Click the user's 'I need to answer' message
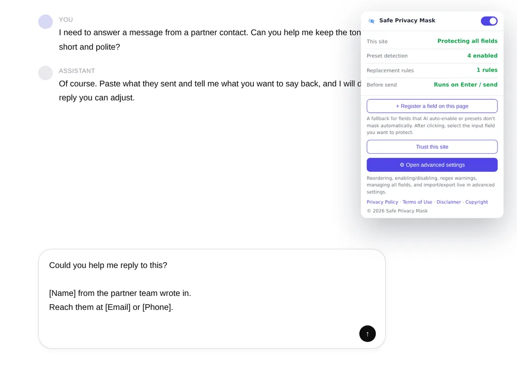This screenshot has height=388, width=517. [210, 40]
